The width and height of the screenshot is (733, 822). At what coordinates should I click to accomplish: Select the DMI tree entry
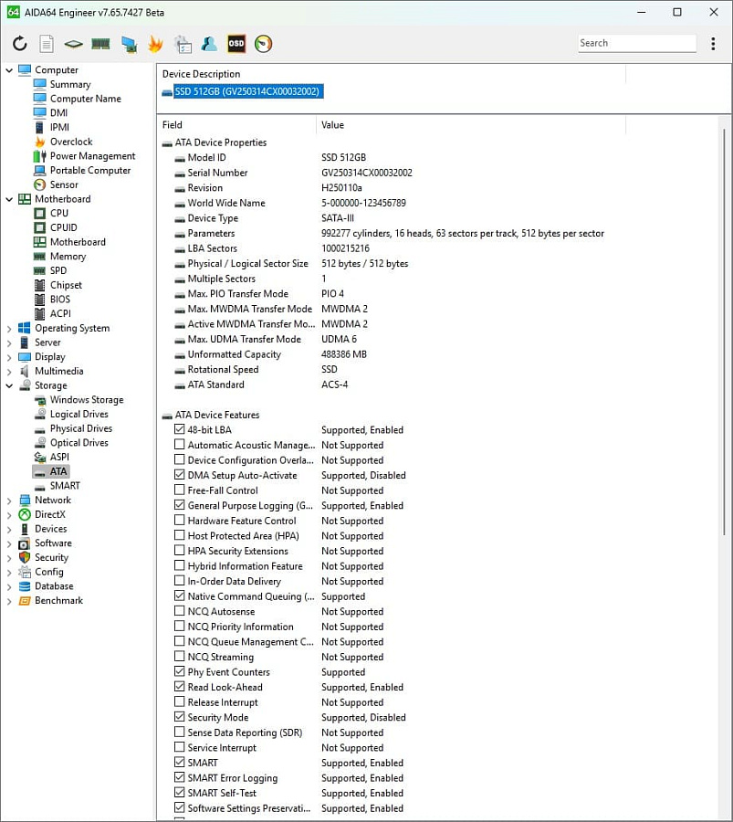point(58,112)
